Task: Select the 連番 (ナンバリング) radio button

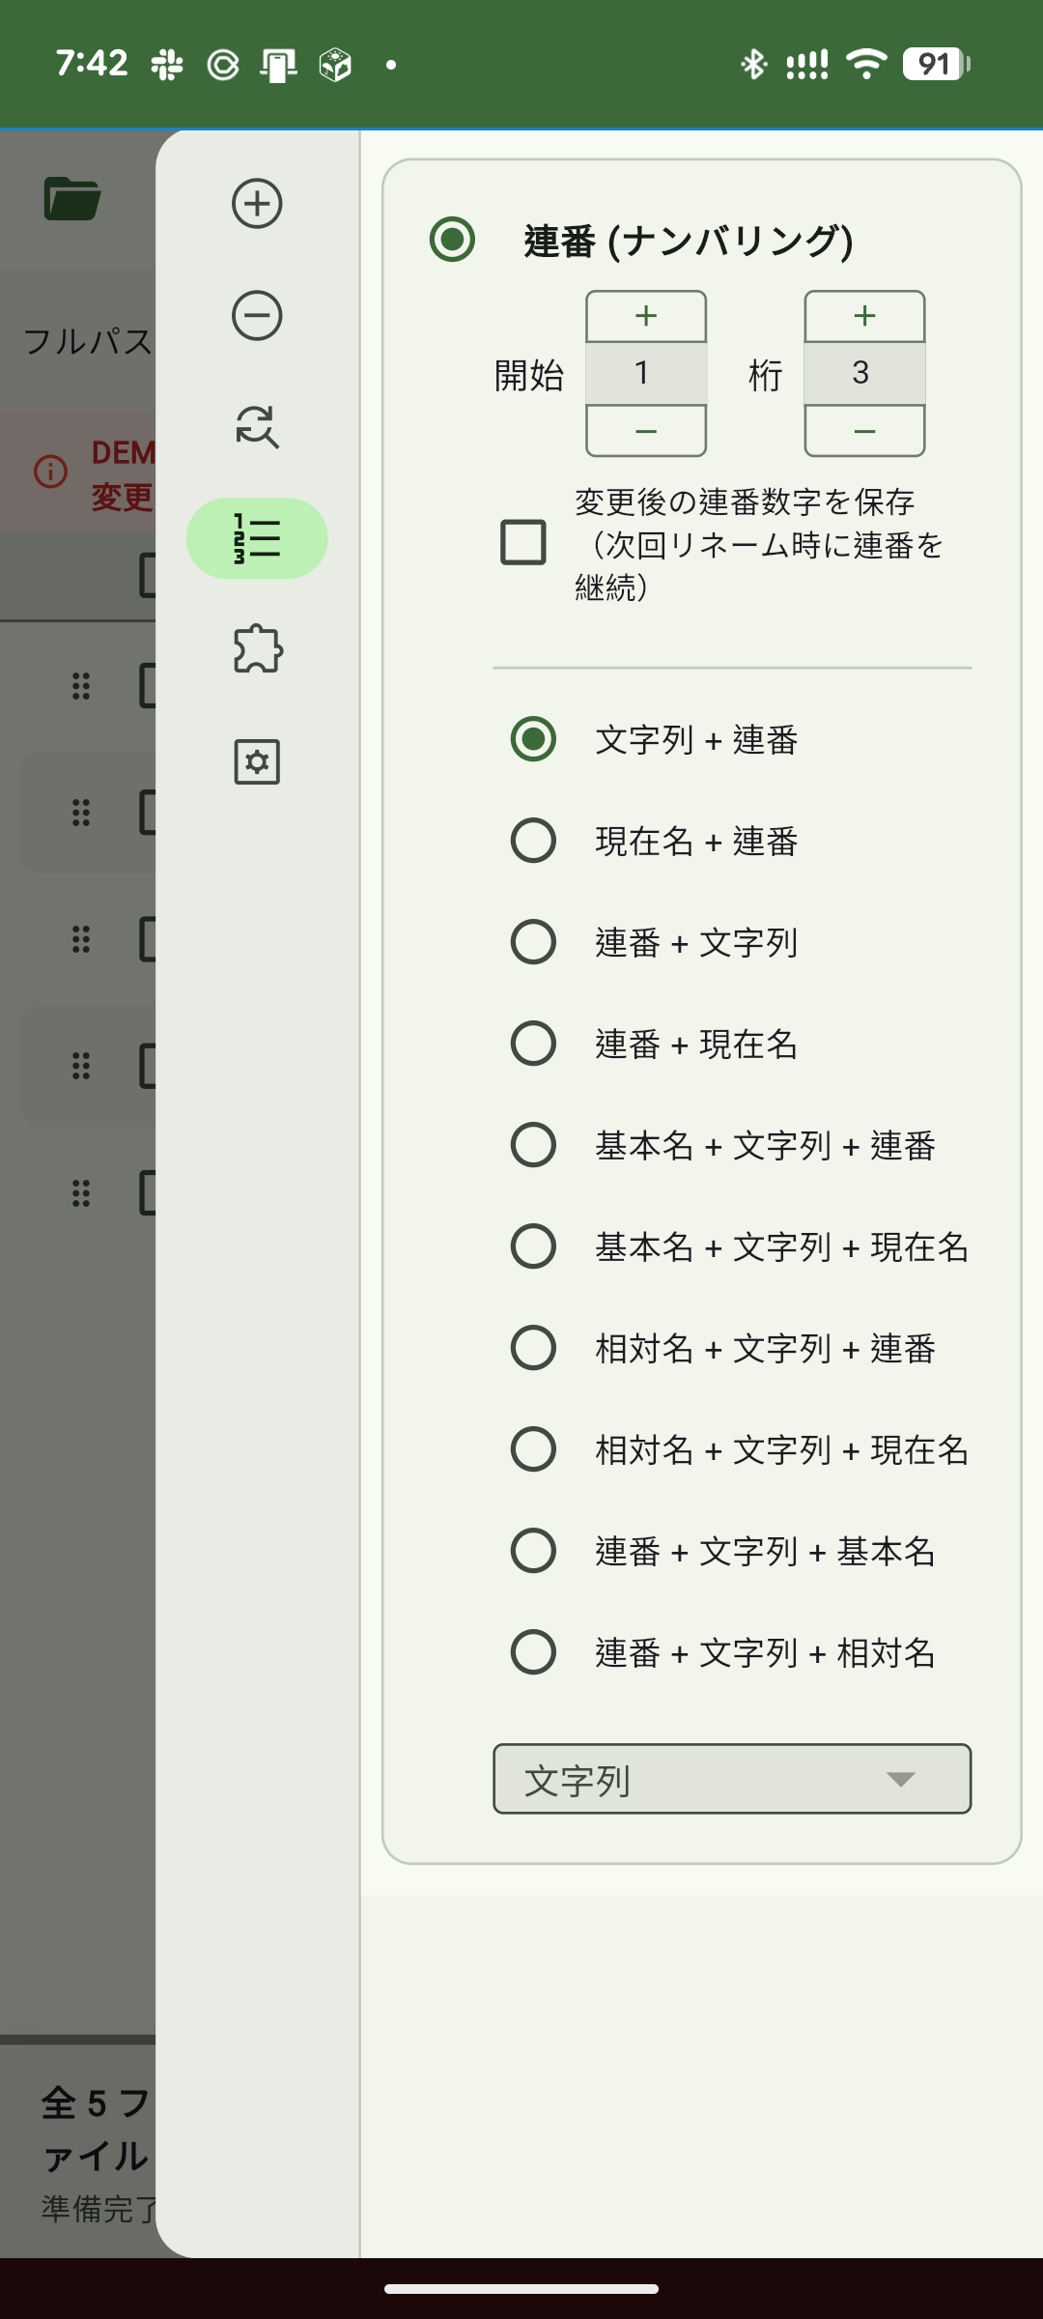Action: 453,240
